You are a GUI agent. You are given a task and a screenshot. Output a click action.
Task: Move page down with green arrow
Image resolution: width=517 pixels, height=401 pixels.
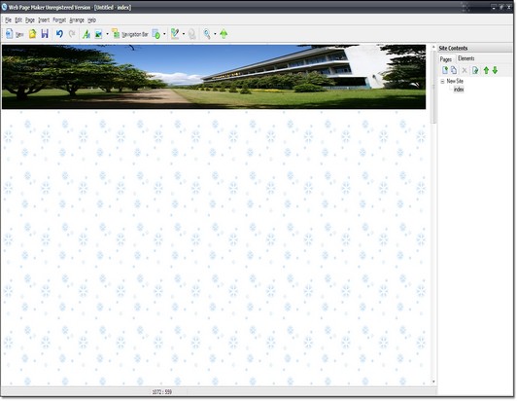click(495, 70)
